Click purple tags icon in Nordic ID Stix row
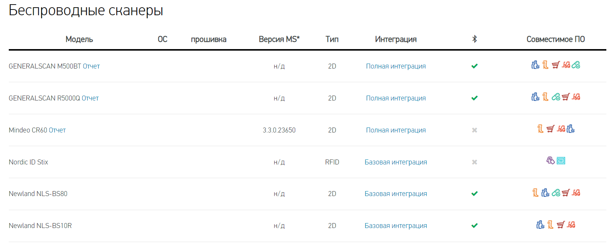 coord(550,161)
